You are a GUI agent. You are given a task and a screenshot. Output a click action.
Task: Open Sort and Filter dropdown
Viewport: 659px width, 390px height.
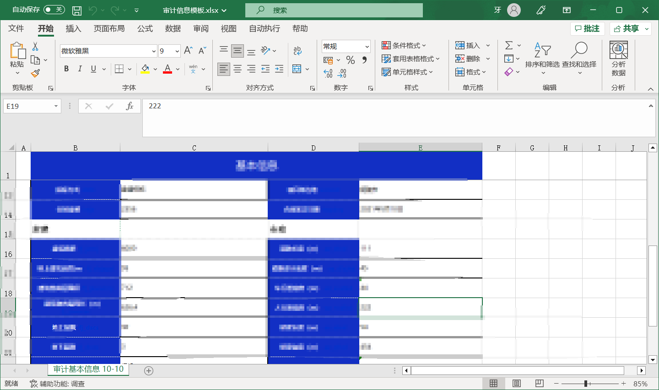(542, 59)
